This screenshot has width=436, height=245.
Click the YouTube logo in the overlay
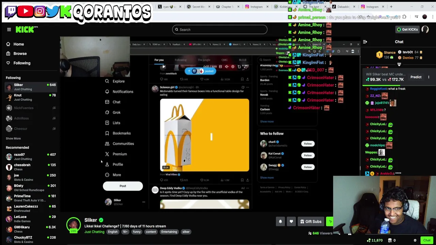pos(26,11)
